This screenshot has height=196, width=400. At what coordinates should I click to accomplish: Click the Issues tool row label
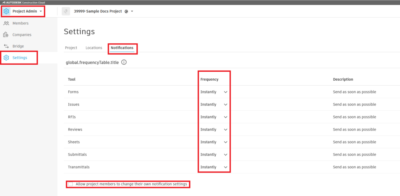coord(73,104)
